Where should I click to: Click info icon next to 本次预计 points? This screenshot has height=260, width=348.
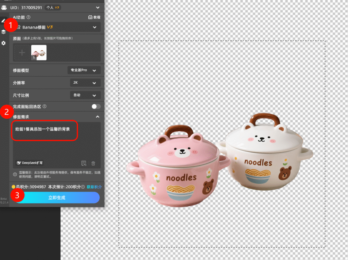point(83,187)
